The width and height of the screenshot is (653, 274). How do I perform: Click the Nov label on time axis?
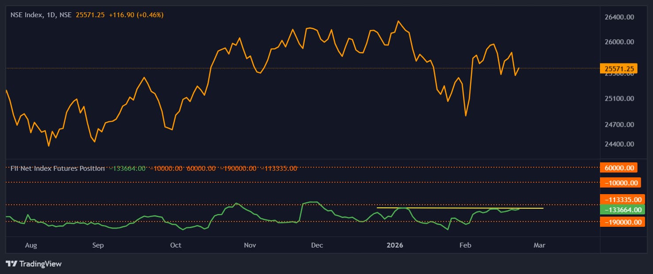click(x=250, y=245)
